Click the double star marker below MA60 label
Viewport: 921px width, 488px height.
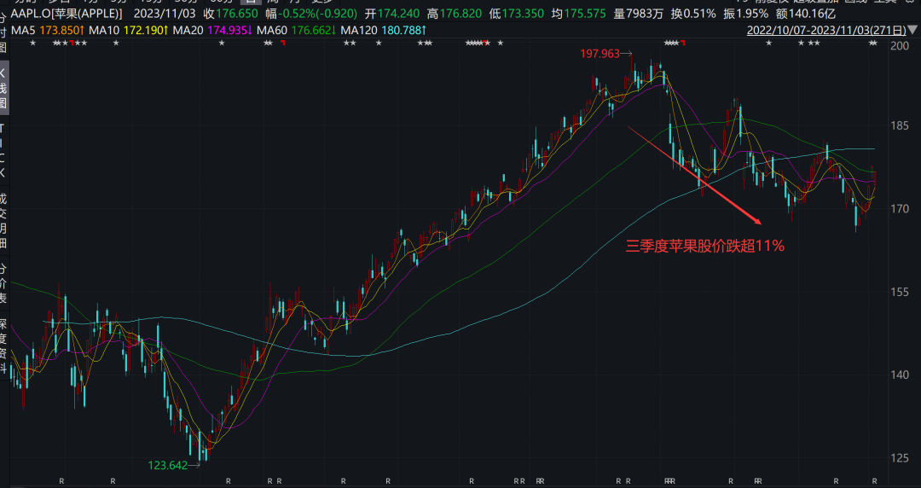[268, 43]
